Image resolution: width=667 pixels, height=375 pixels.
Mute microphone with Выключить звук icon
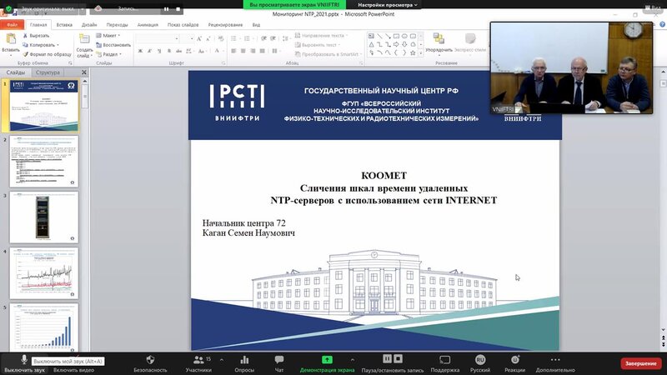24,360
